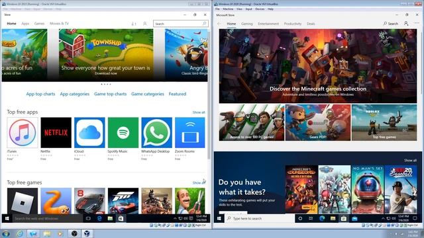Open the Roblox game tile in Top free games
The image size is (424, 238).
point(23,201)
